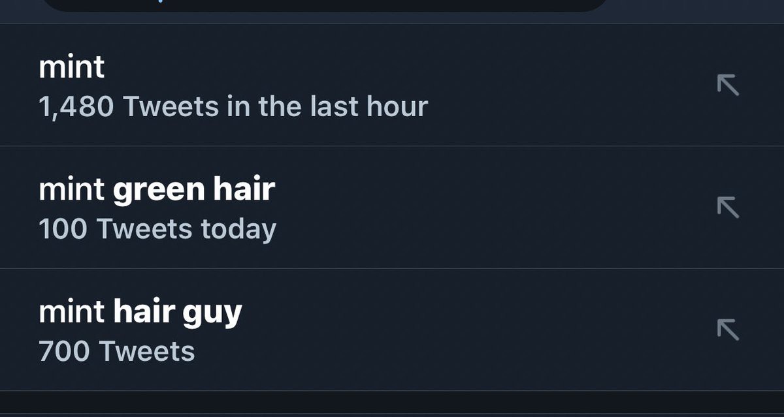
Task: Open the "100 Tweets today" trend line
Action: point(157,229)
